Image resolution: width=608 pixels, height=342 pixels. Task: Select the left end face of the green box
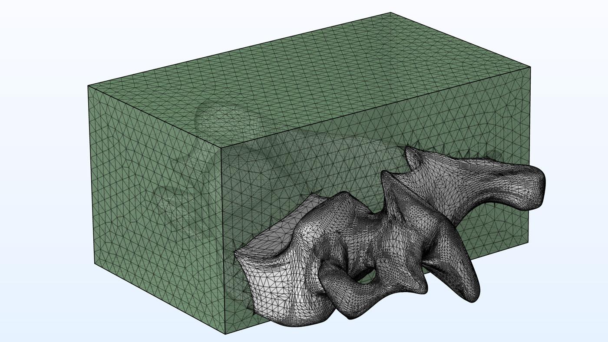click(x=152, y=195)
